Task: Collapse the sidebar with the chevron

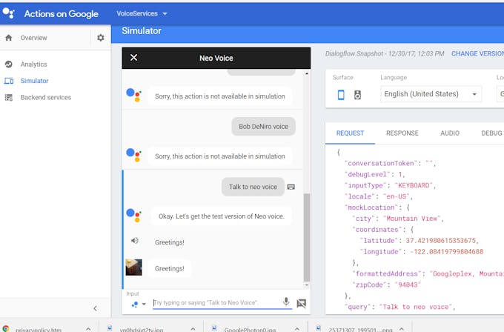Action: [x=95, y=308]
